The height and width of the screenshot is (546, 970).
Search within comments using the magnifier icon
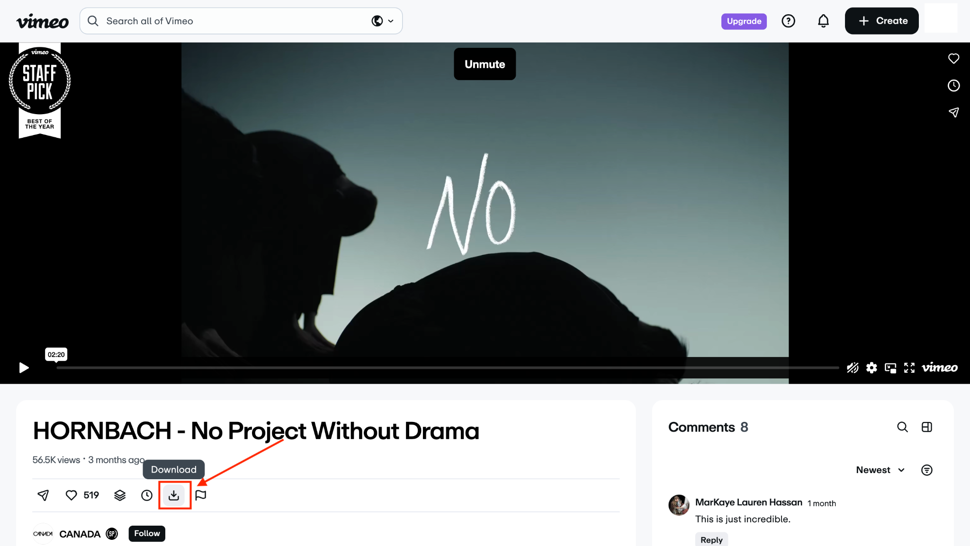pos(903,427)
